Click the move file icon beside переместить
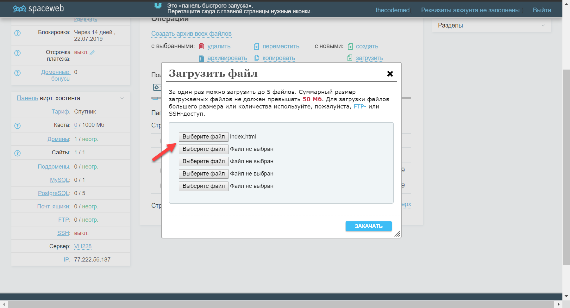 pos(256,46)
